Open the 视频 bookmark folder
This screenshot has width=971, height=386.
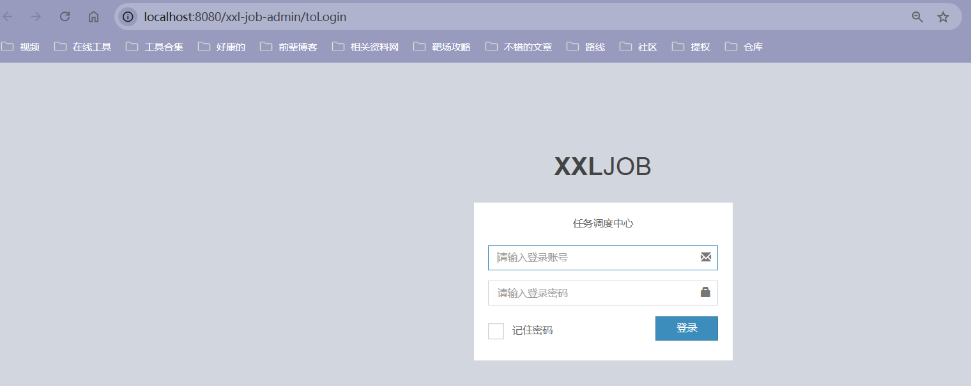21,47
